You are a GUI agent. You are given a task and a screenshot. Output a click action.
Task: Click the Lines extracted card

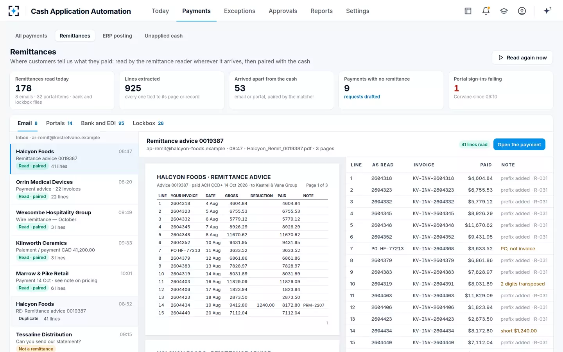click(x=172, y=90)
